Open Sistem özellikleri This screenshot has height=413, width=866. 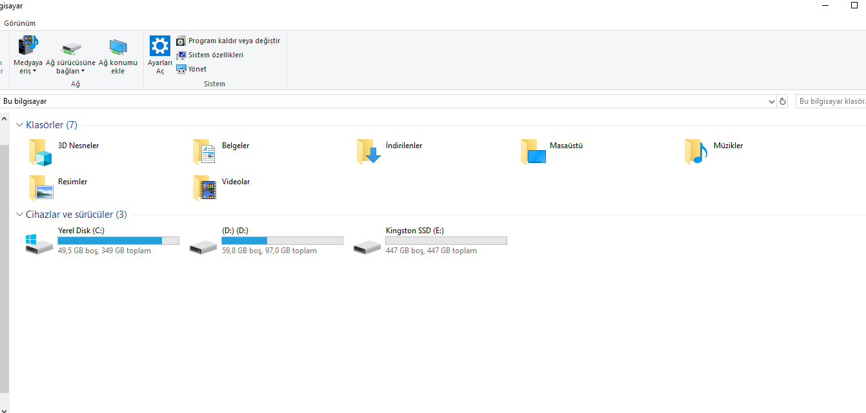(210, 55)
